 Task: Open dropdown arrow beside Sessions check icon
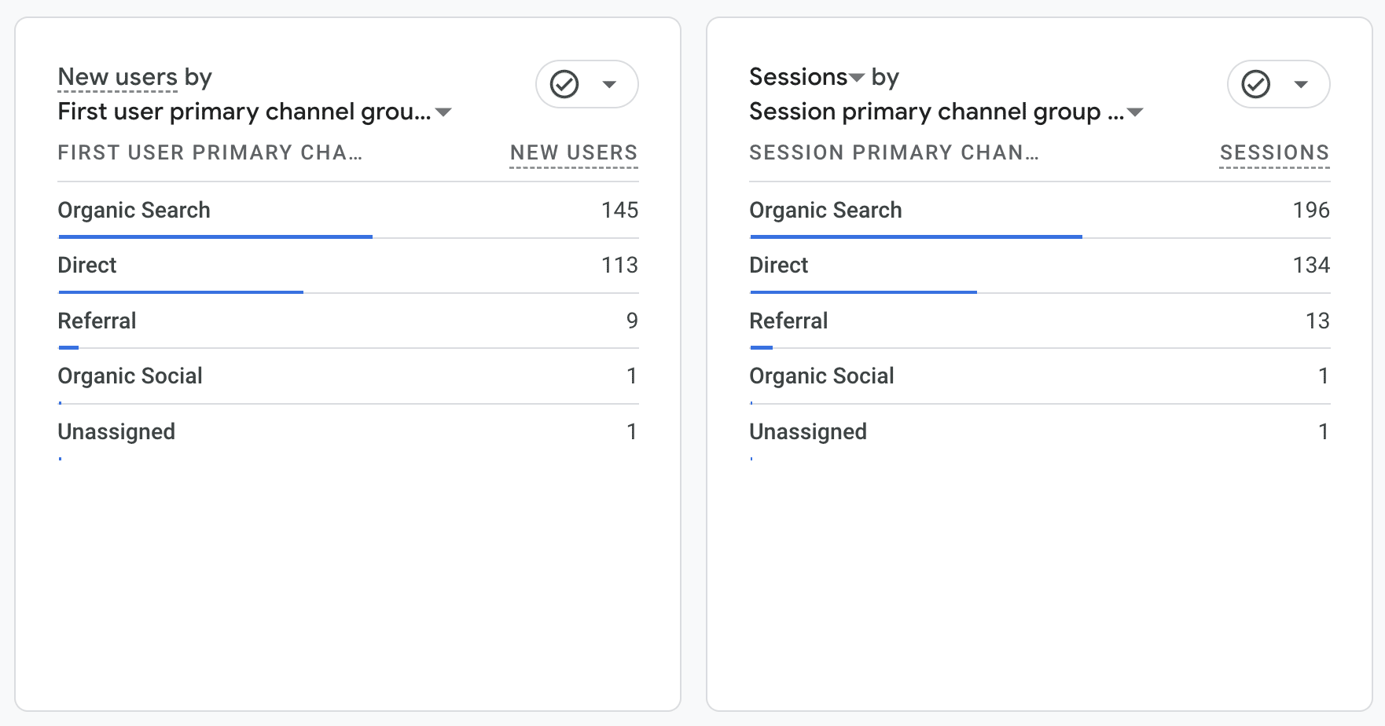point(1301,84)
